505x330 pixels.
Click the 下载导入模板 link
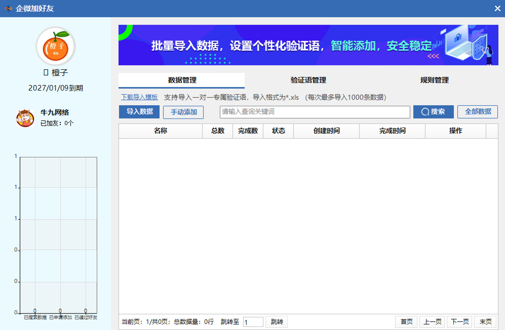point(139,97)
